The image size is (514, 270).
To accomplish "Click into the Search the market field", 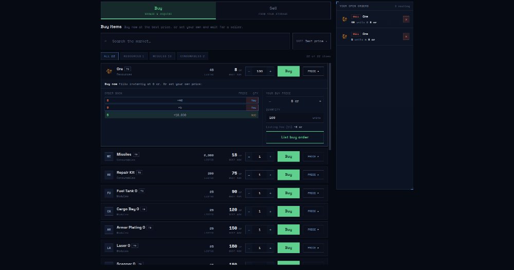I will click(x=195, y=41).
